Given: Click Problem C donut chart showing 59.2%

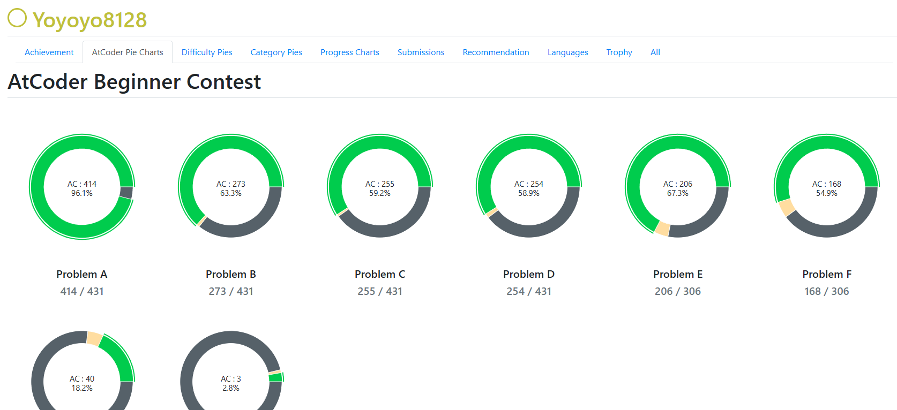Looking at the screenshot, I should tap(380, 186).
